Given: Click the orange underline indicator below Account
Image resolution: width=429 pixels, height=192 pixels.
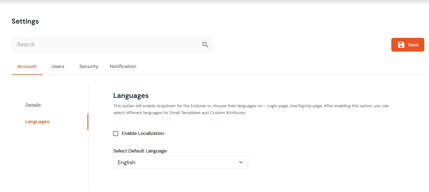Looking at the screenshot, I should [x=27, y=74].
